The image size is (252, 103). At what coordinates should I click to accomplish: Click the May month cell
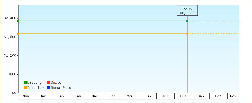[130, 96]
